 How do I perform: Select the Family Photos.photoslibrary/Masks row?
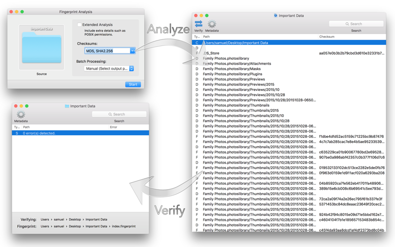pos(289,69)
